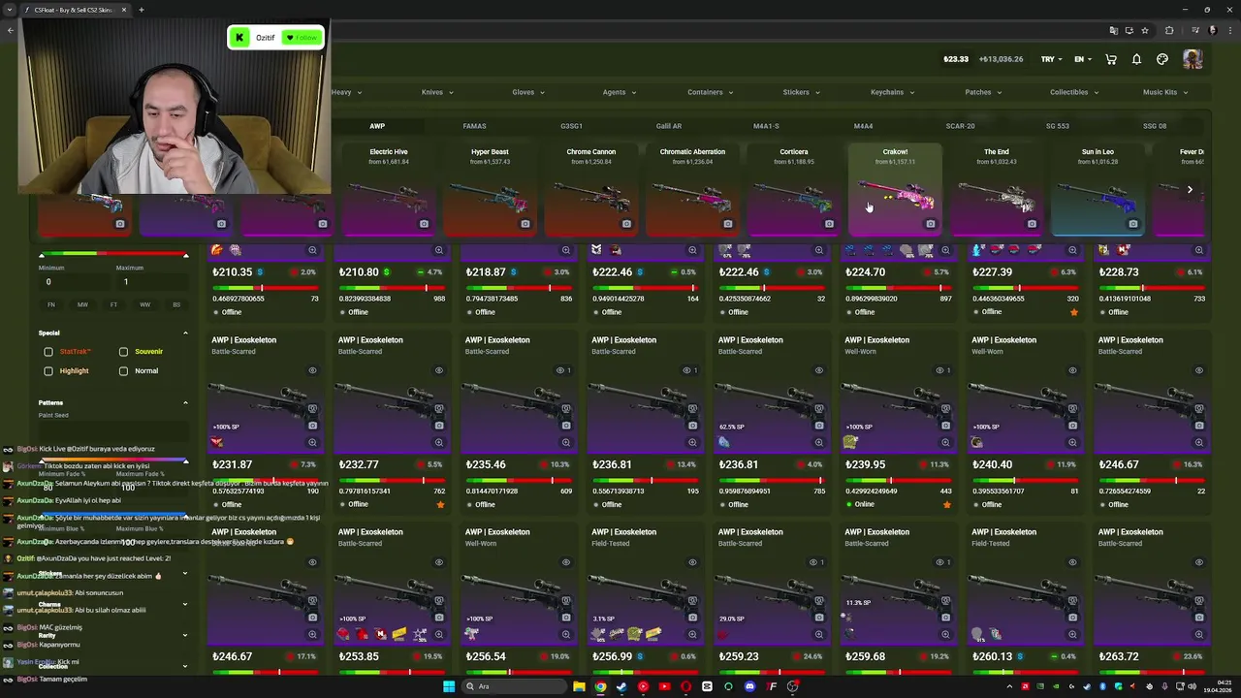The height and width of the screenshot is (698, 1241).
Task: Open the TRY currency dropdown
Action: click(x=1051, y=59)
